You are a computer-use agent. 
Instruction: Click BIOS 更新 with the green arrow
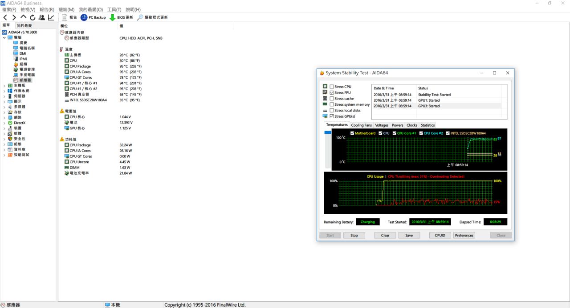click(x=121, y=17)
